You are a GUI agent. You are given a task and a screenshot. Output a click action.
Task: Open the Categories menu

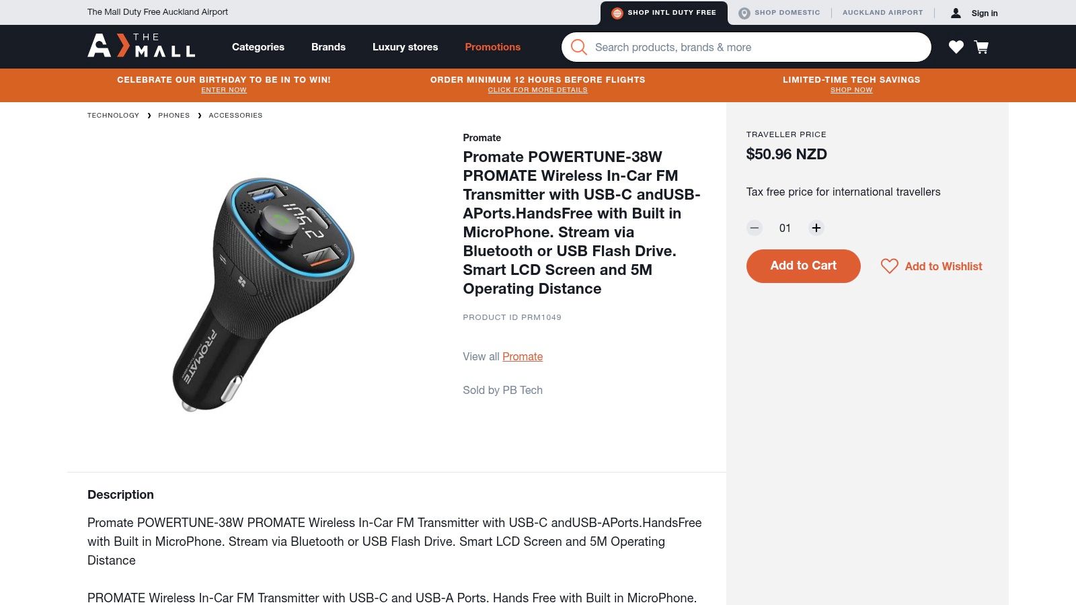(x=258, y=47)
